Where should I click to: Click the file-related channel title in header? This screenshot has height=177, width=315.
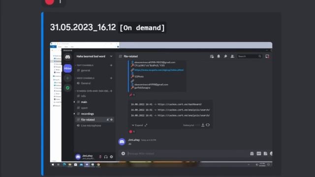coord(131,57)
